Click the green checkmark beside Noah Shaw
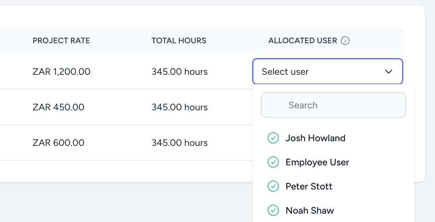Image resolution: width=435 pixels, height=222 pixels. point(273,210)
